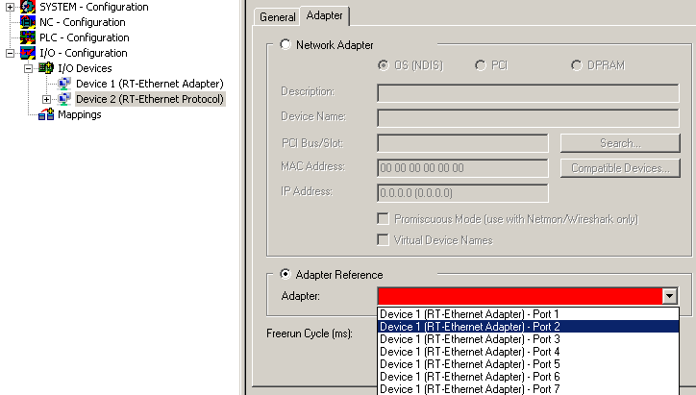This screenshot has width=696, height=395.
Task: Select I/O Devices tree label
Action: point(85,68)
